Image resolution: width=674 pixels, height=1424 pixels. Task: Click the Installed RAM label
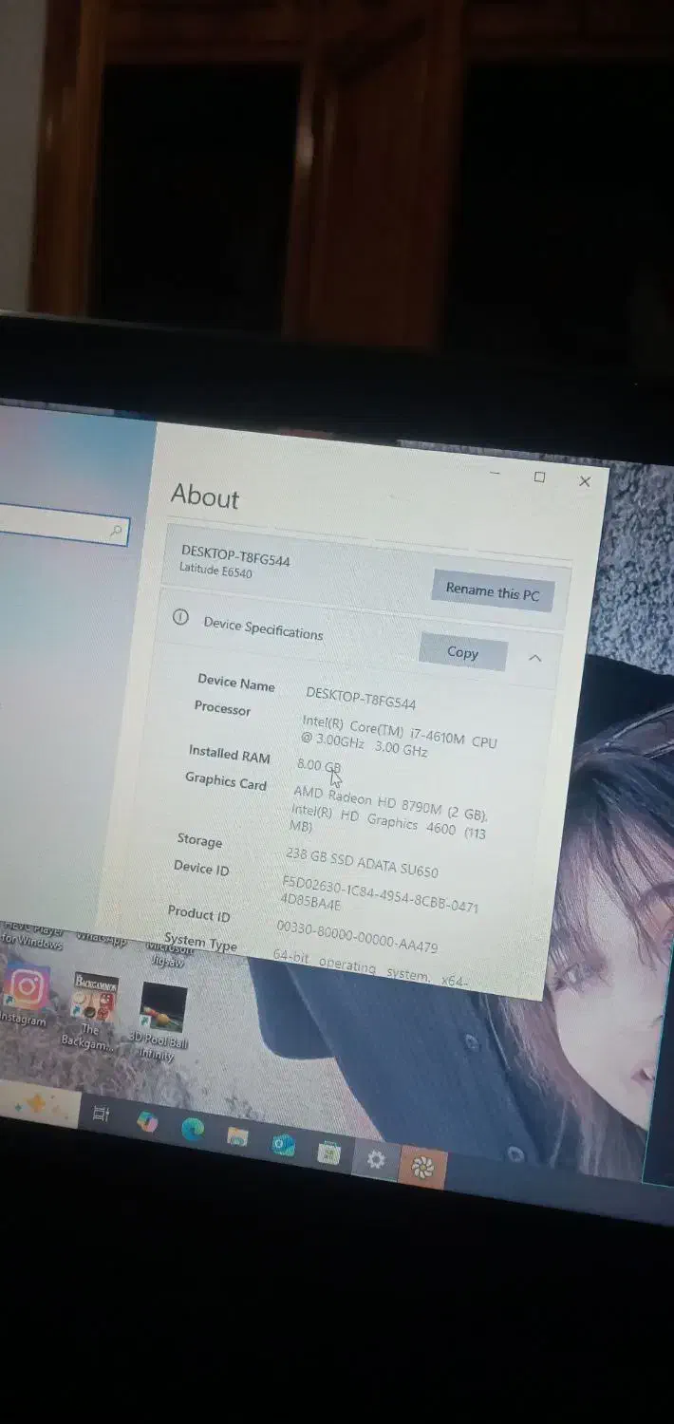229,755
